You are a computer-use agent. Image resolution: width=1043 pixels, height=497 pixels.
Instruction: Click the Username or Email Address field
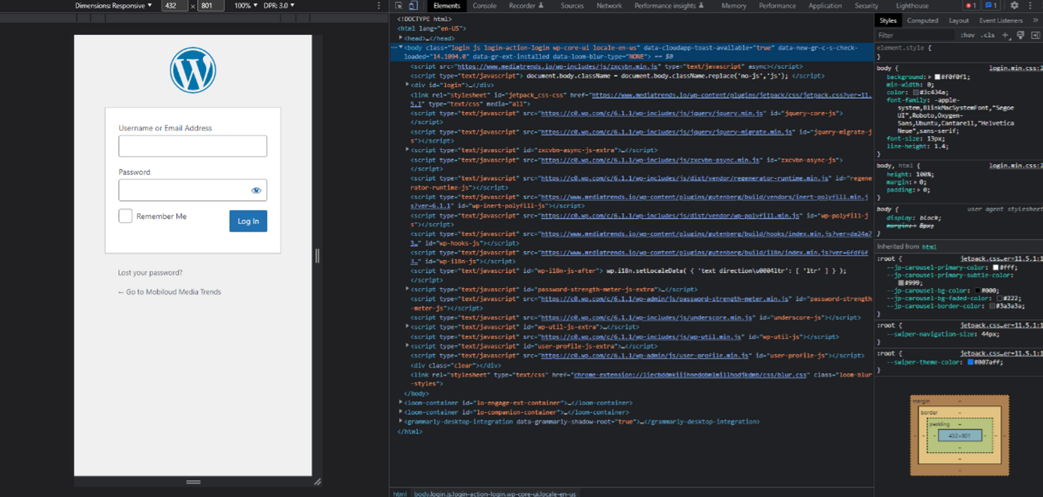(193, 146)
